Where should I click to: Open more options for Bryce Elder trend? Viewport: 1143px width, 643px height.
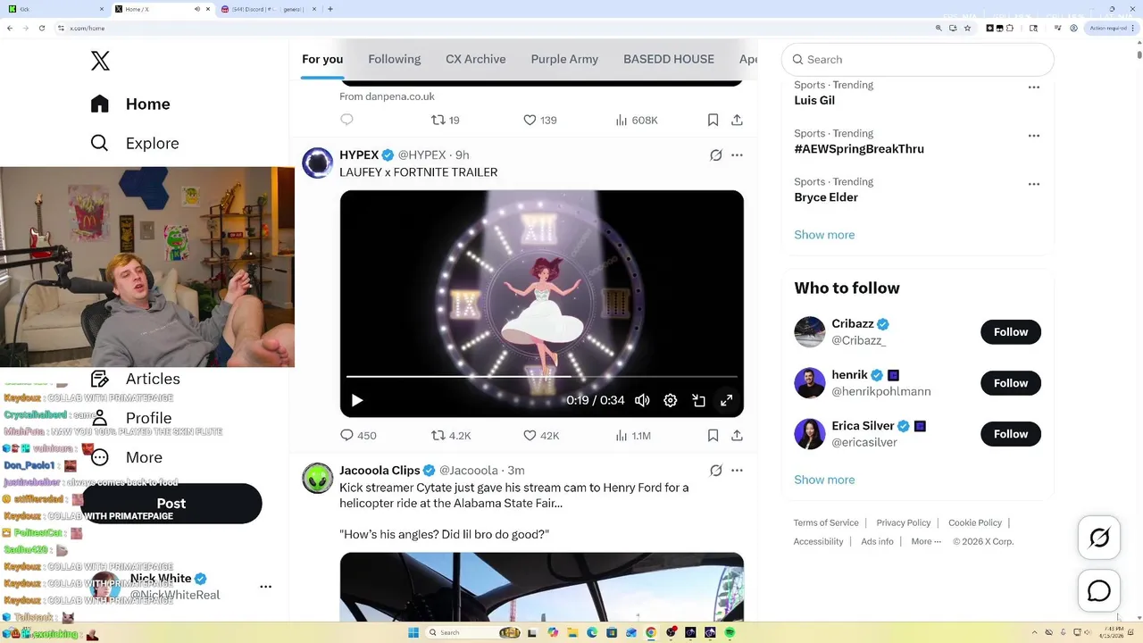(1034, 184)
